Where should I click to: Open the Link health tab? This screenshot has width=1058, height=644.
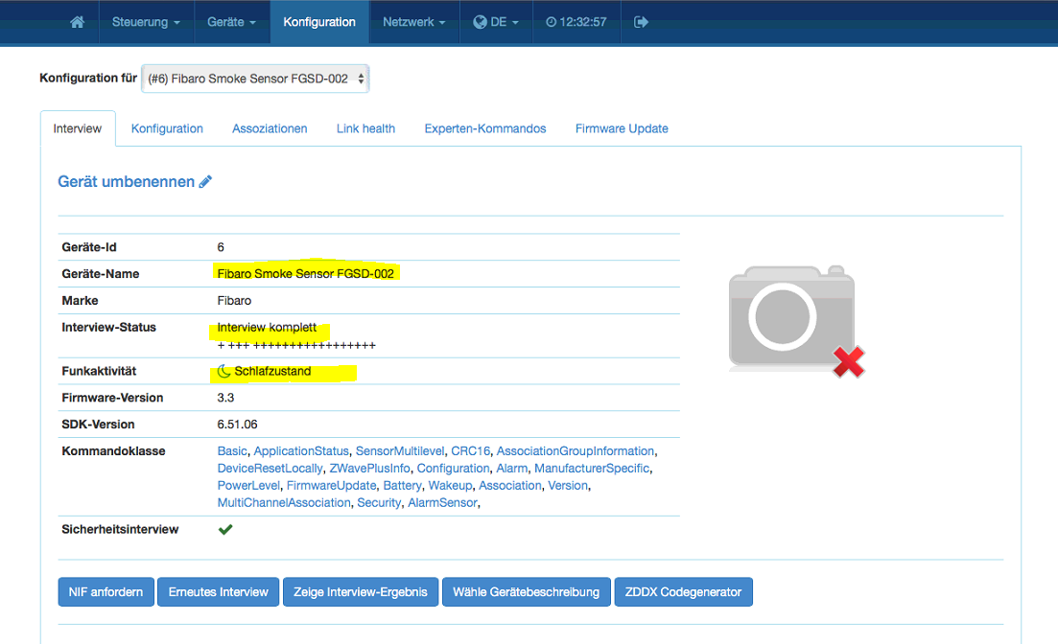365,128
